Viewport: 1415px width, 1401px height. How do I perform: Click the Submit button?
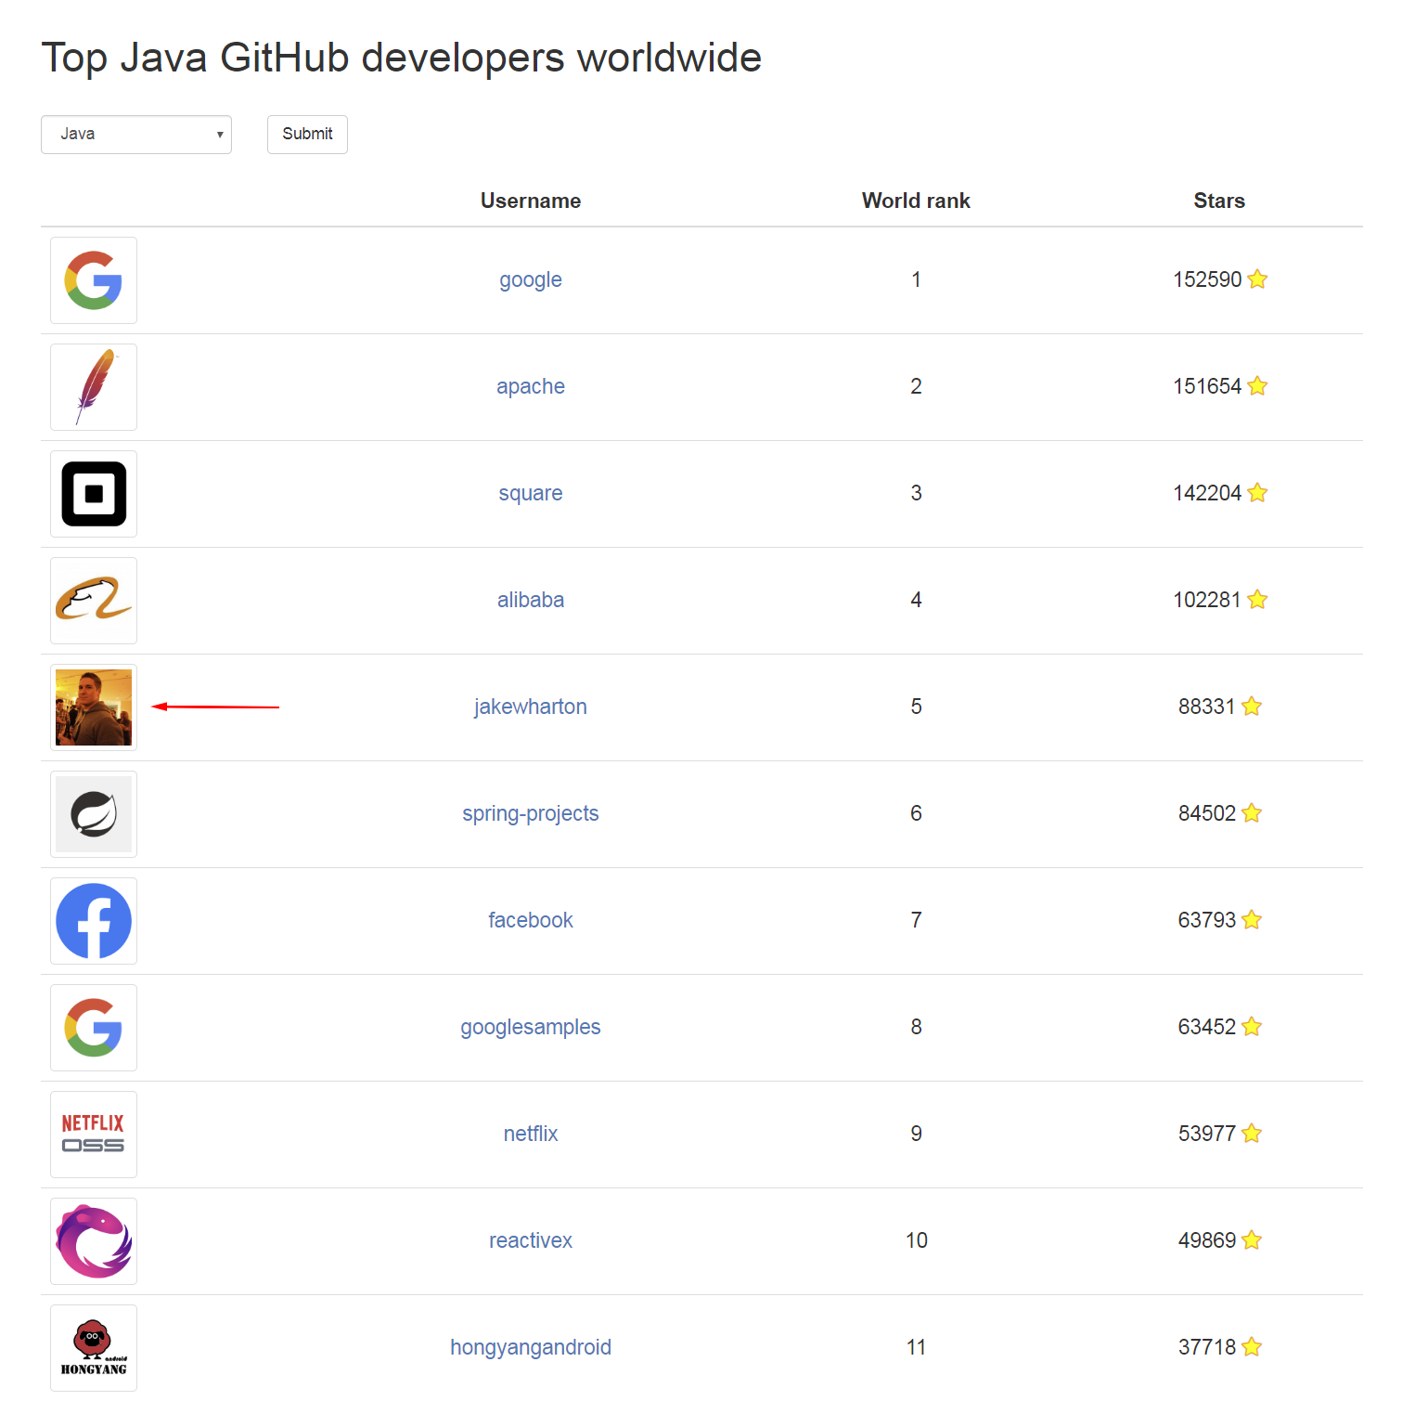(307, 135)
